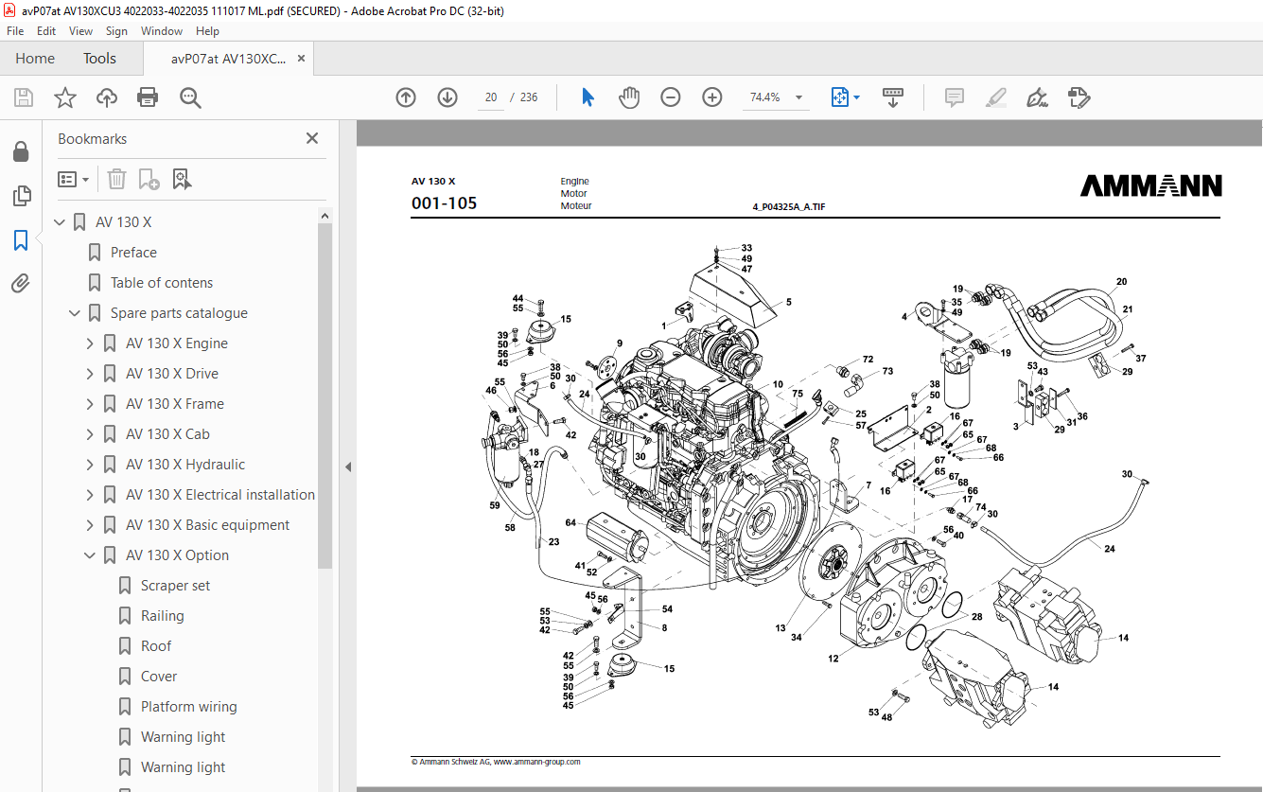Toggle the Bookmarks panel icon in sidebar
The height and width of the screenshot is (792, 1263).
point(21,240)
